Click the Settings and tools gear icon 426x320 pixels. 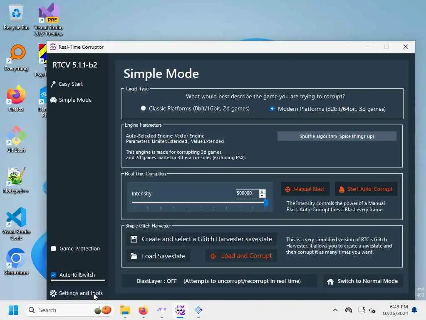click(x=53, y=293)
